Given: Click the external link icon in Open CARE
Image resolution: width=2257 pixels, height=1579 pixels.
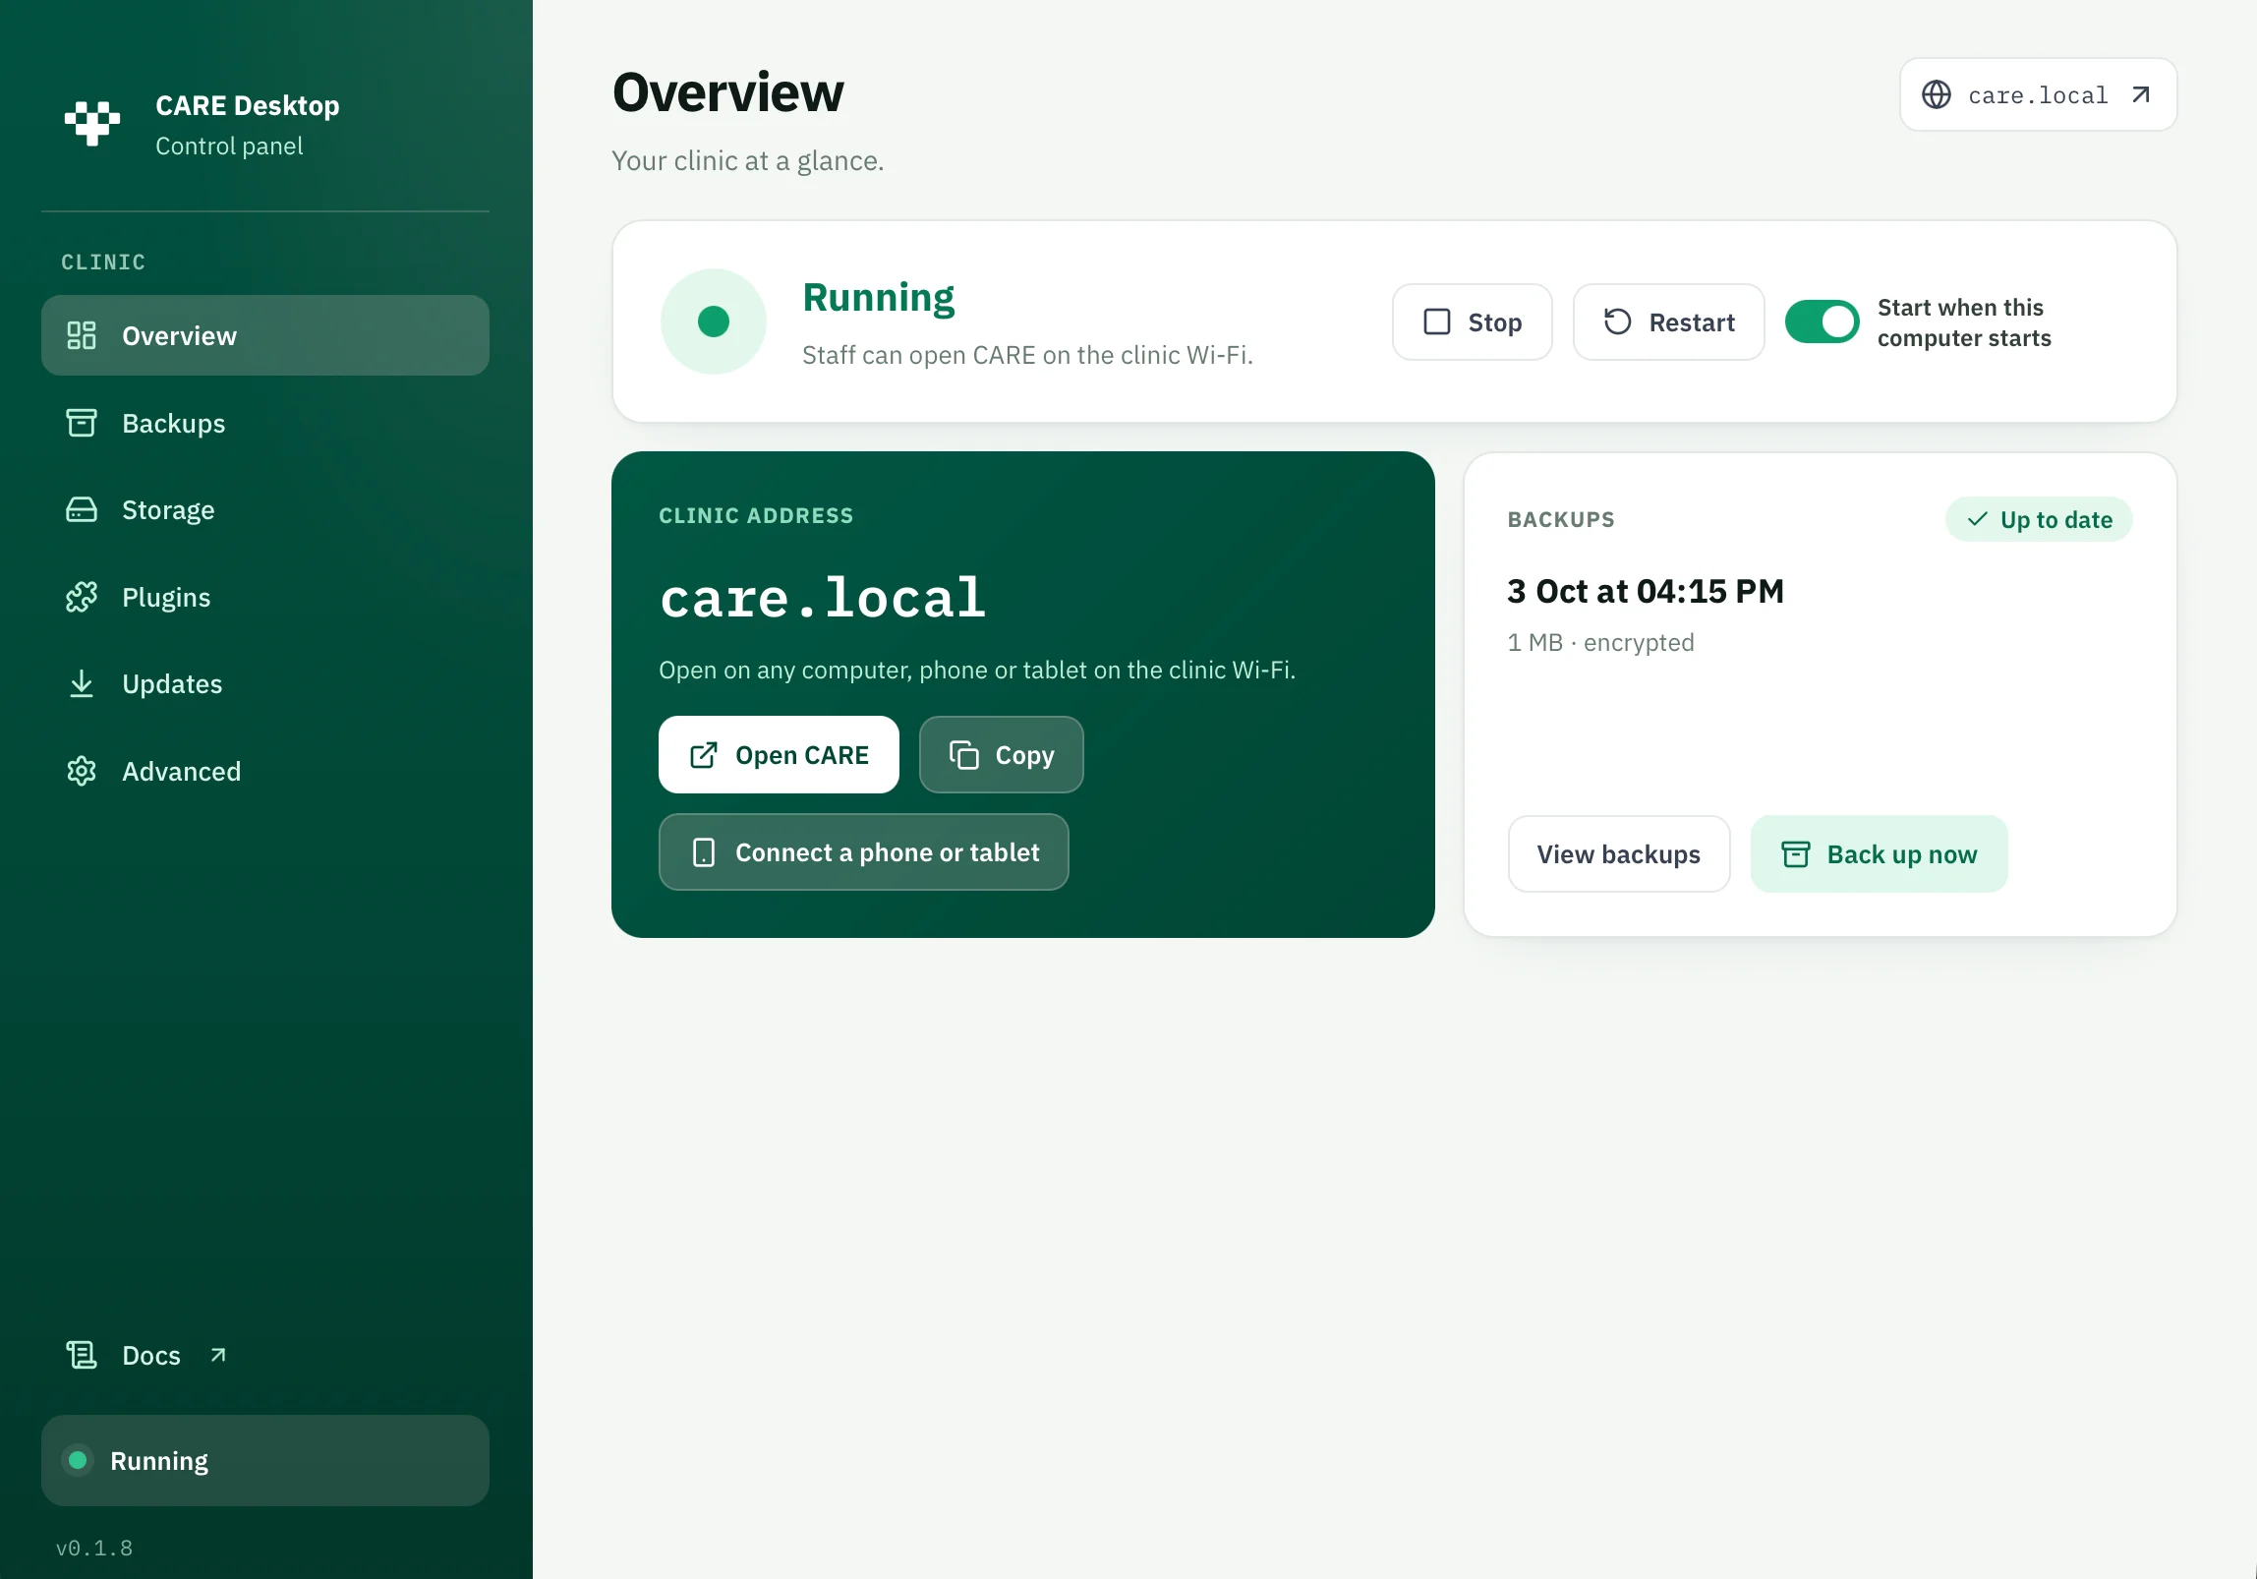Looking at the screenshot, I should [704, 754].
